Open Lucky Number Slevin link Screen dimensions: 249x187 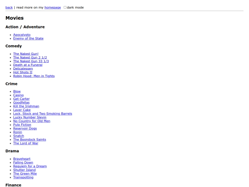(x=30, y=117)
